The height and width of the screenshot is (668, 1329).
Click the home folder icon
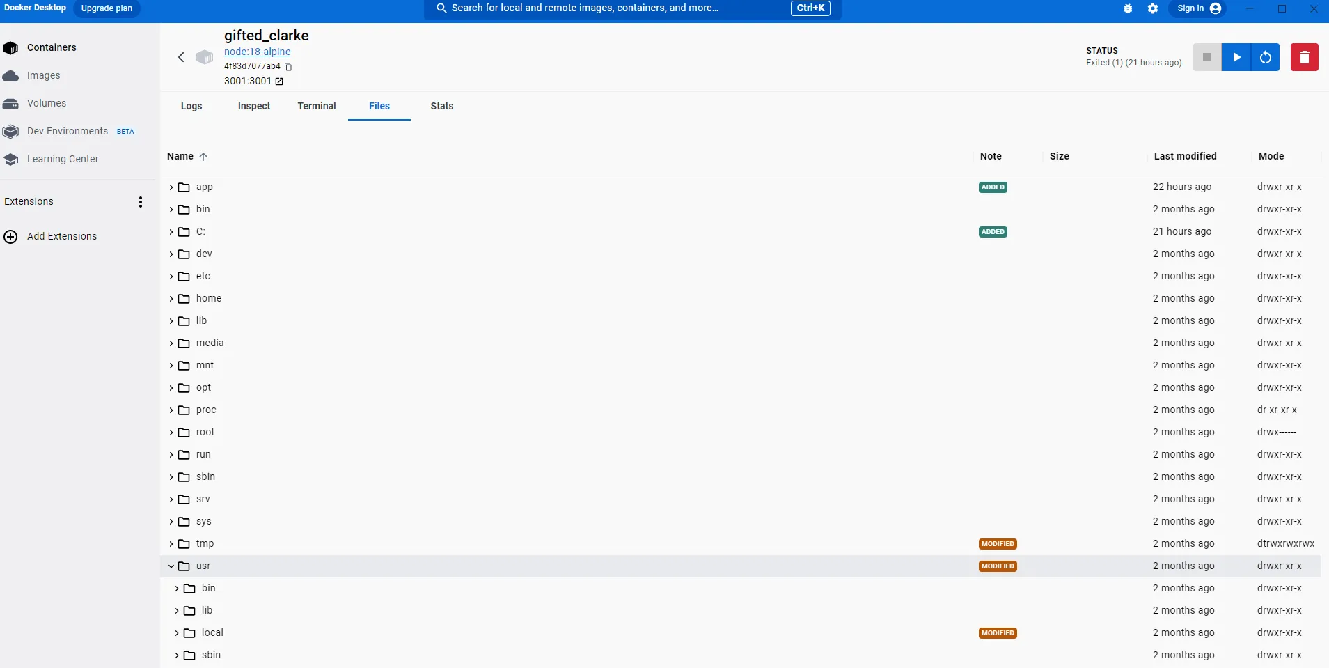[184, 299]
